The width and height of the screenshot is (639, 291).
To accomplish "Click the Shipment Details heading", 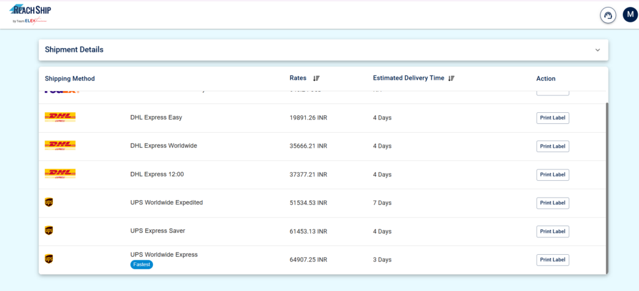I will pos(74,50).
